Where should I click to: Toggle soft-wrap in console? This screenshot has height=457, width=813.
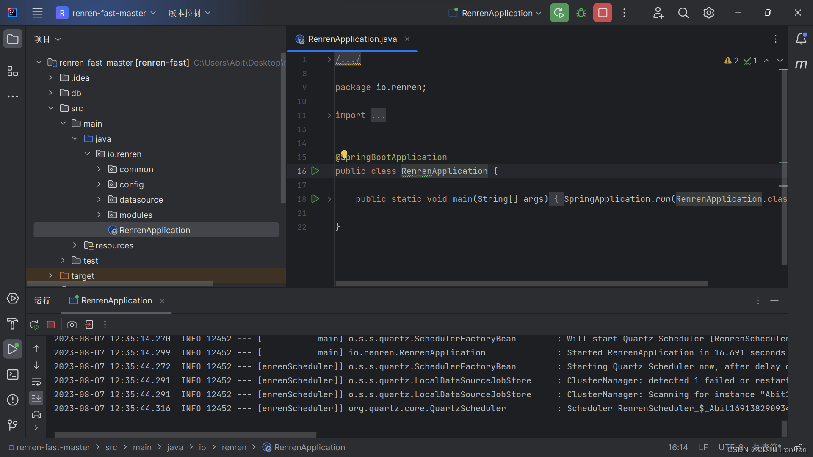[x=36, y=382]
